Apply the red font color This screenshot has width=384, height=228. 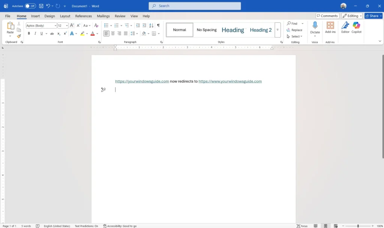tap(93, 33)
